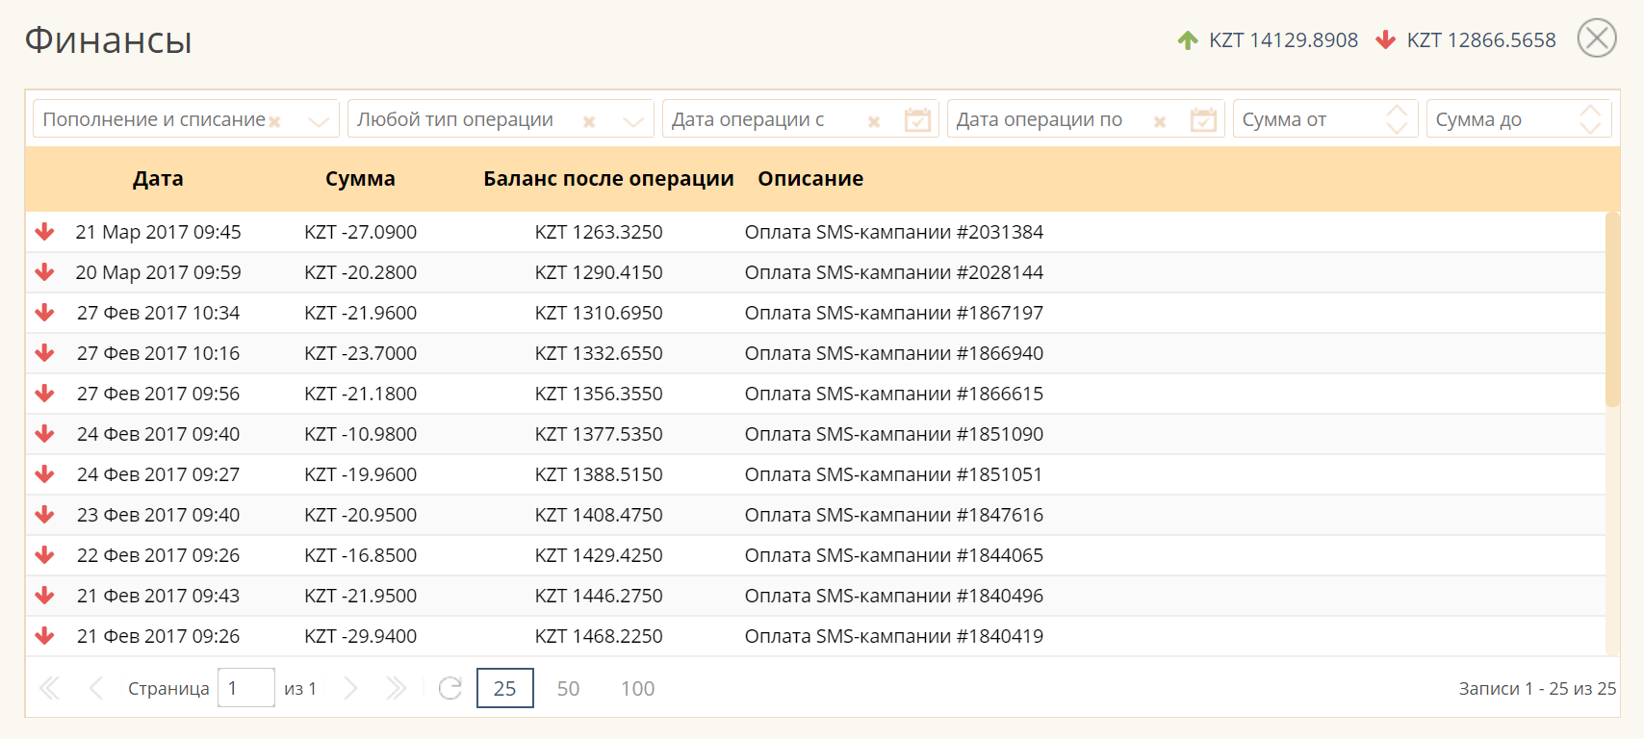Click red arrow on 20 Мар 2017 09:59 row
1644x739 pixels.
tap(44, 272)
